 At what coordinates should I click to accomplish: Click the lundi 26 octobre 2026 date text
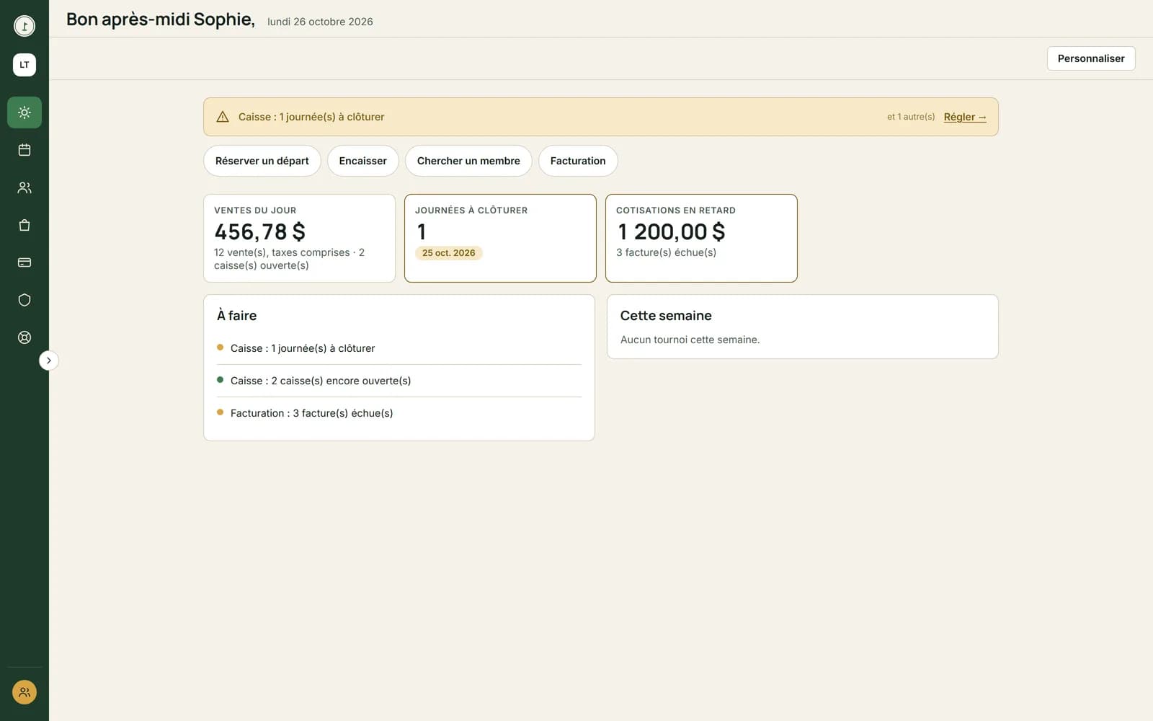point(320,22)
